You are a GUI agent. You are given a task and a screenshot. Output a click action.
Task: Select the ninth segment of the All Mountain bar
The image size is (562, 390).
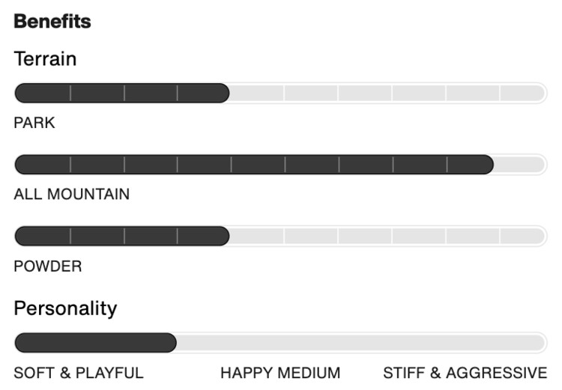coord(470,165)
